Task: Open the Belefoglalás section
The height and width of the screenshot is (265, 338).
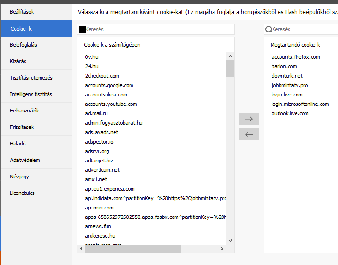Action: tap(36, 45)
